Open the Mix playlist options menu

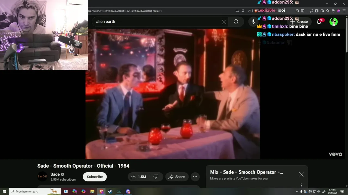(x=301, y=186)
